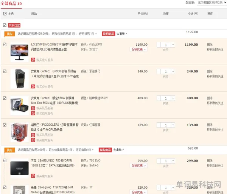
Task: Open the 希捷 Seagate 1TB product title link
Action: pyautogui.click(x=53, y=190)
